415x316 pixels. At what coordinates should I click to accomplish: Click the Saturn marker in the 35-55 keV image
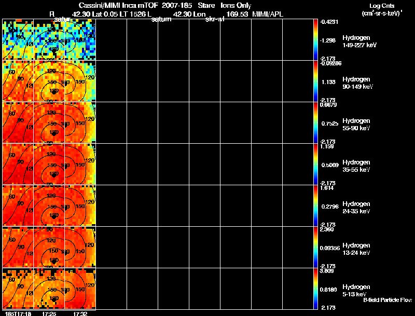(54, 175)
